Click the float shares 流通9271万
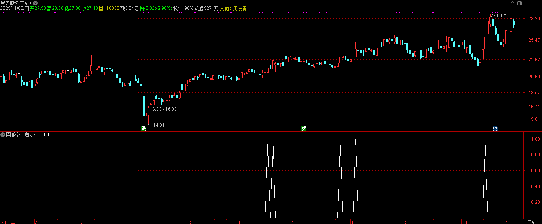 [x=206, y=8]
